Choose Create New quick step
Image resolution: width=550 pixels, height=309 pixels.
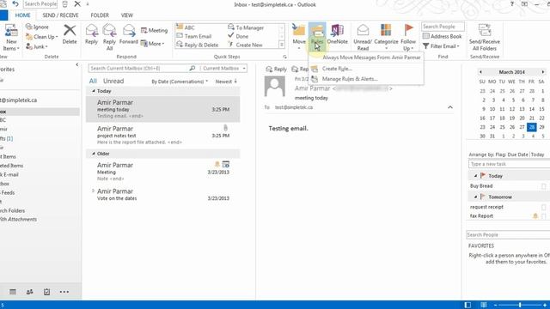(x=245, y=45)
